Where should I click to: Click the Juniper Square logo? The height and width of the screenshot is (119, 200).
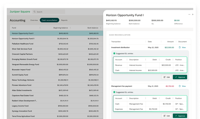tap(20, 12)
